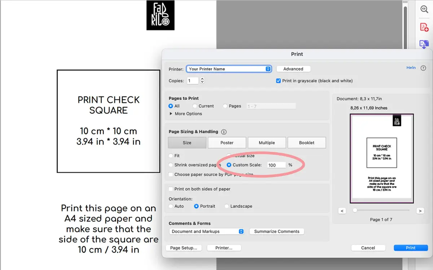This screenshot has width=433, height=270.
Task: Enable Print in grayscale checkbox
Action: click(278, 81)
